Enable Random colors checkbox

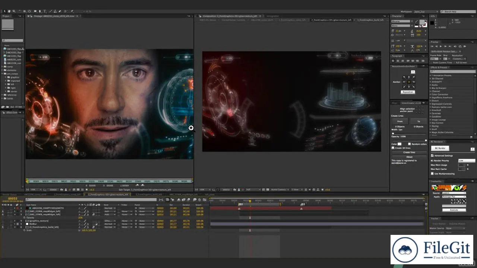[x=410, y=144]
